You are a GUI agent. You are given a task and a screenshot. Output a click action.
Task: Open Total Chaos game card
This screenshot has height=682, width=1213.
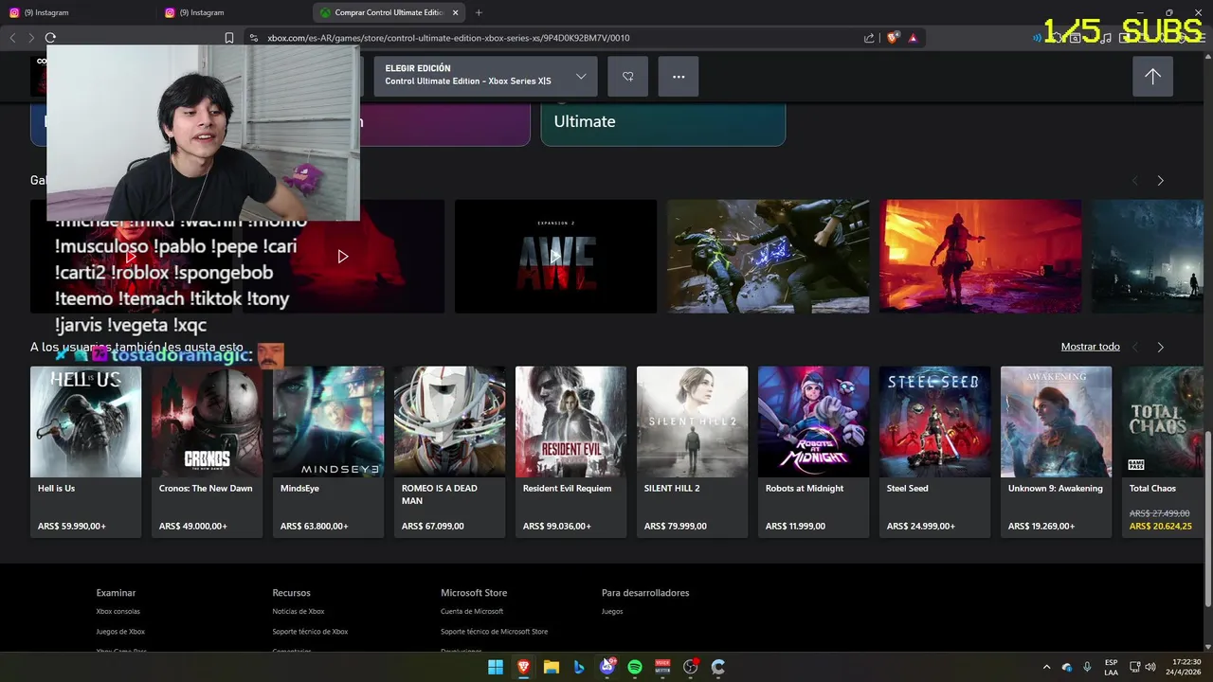click(1163, 452)
